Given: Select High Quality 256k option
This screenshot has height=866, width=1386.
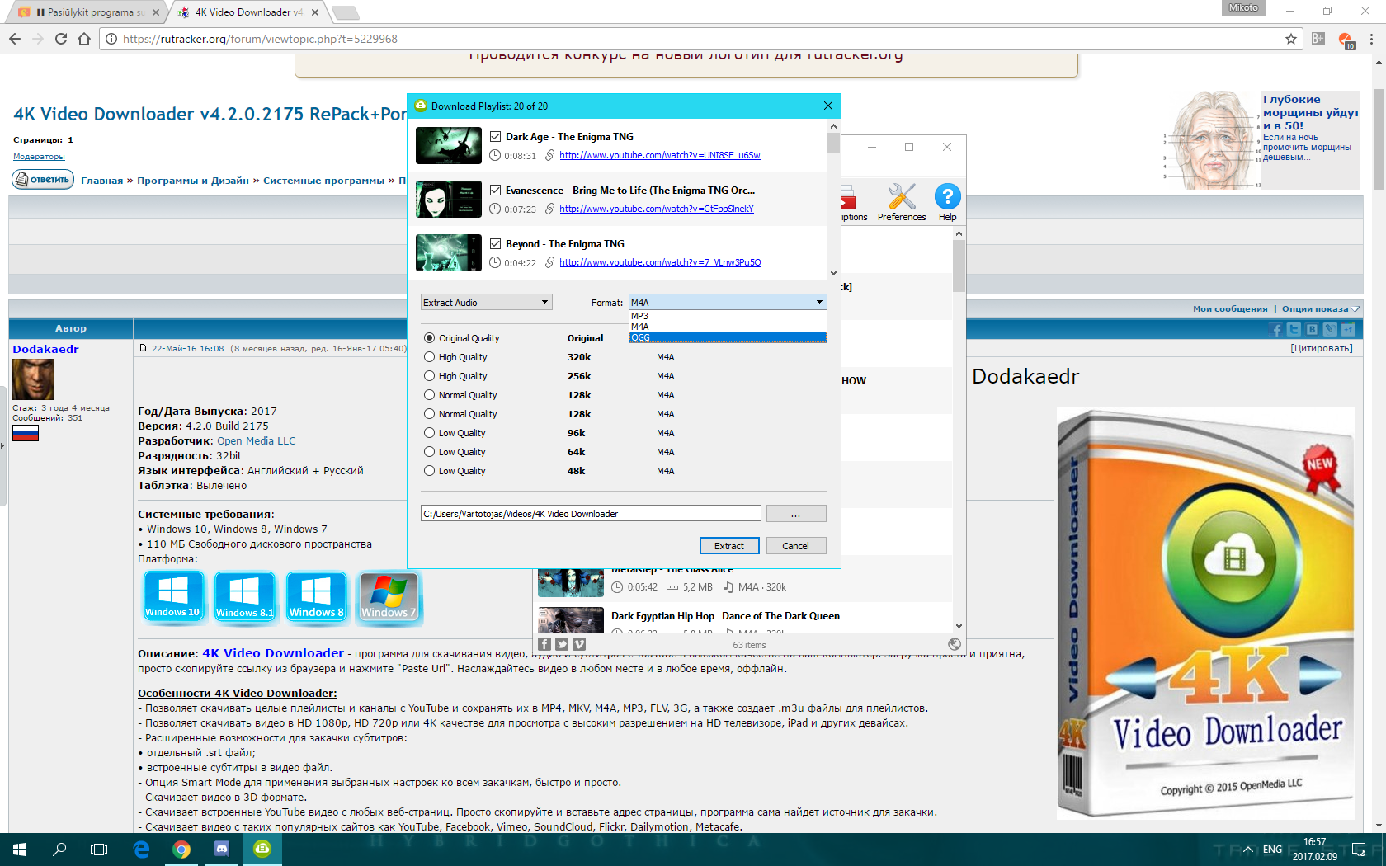Looking at the screenshot, I should click(429, 376).
